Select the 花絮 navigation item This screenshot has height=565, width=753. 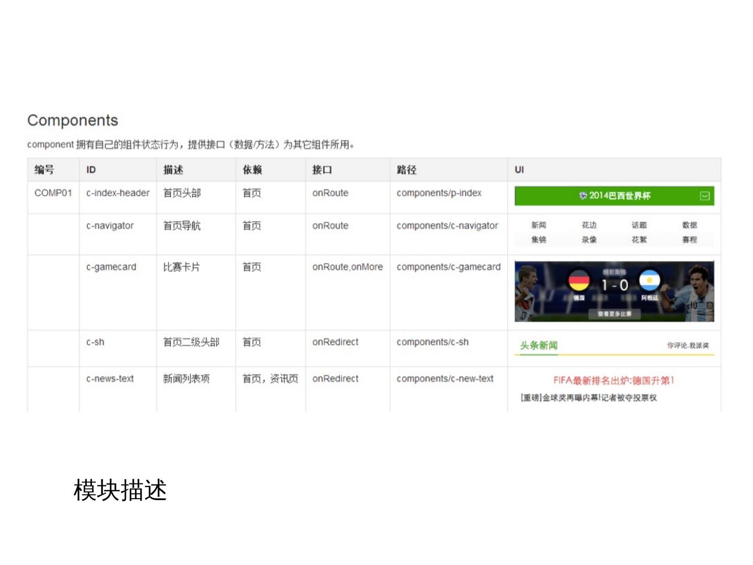[639, 240]
